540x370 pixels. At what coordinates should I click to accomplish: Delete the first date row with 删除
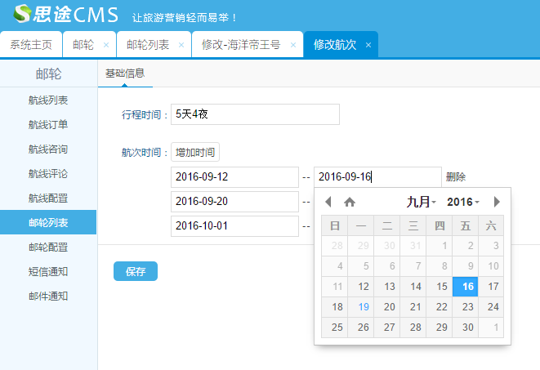point(456,177)
